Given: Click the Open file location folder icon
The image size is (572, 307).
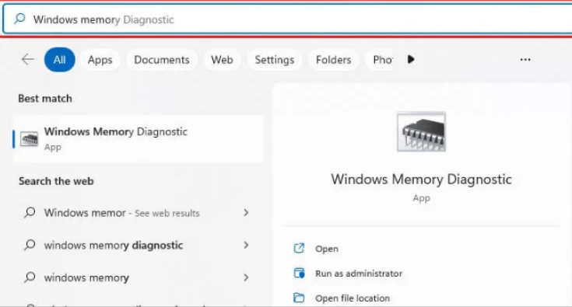Looking at the screenshot, I should pos(299,298).
